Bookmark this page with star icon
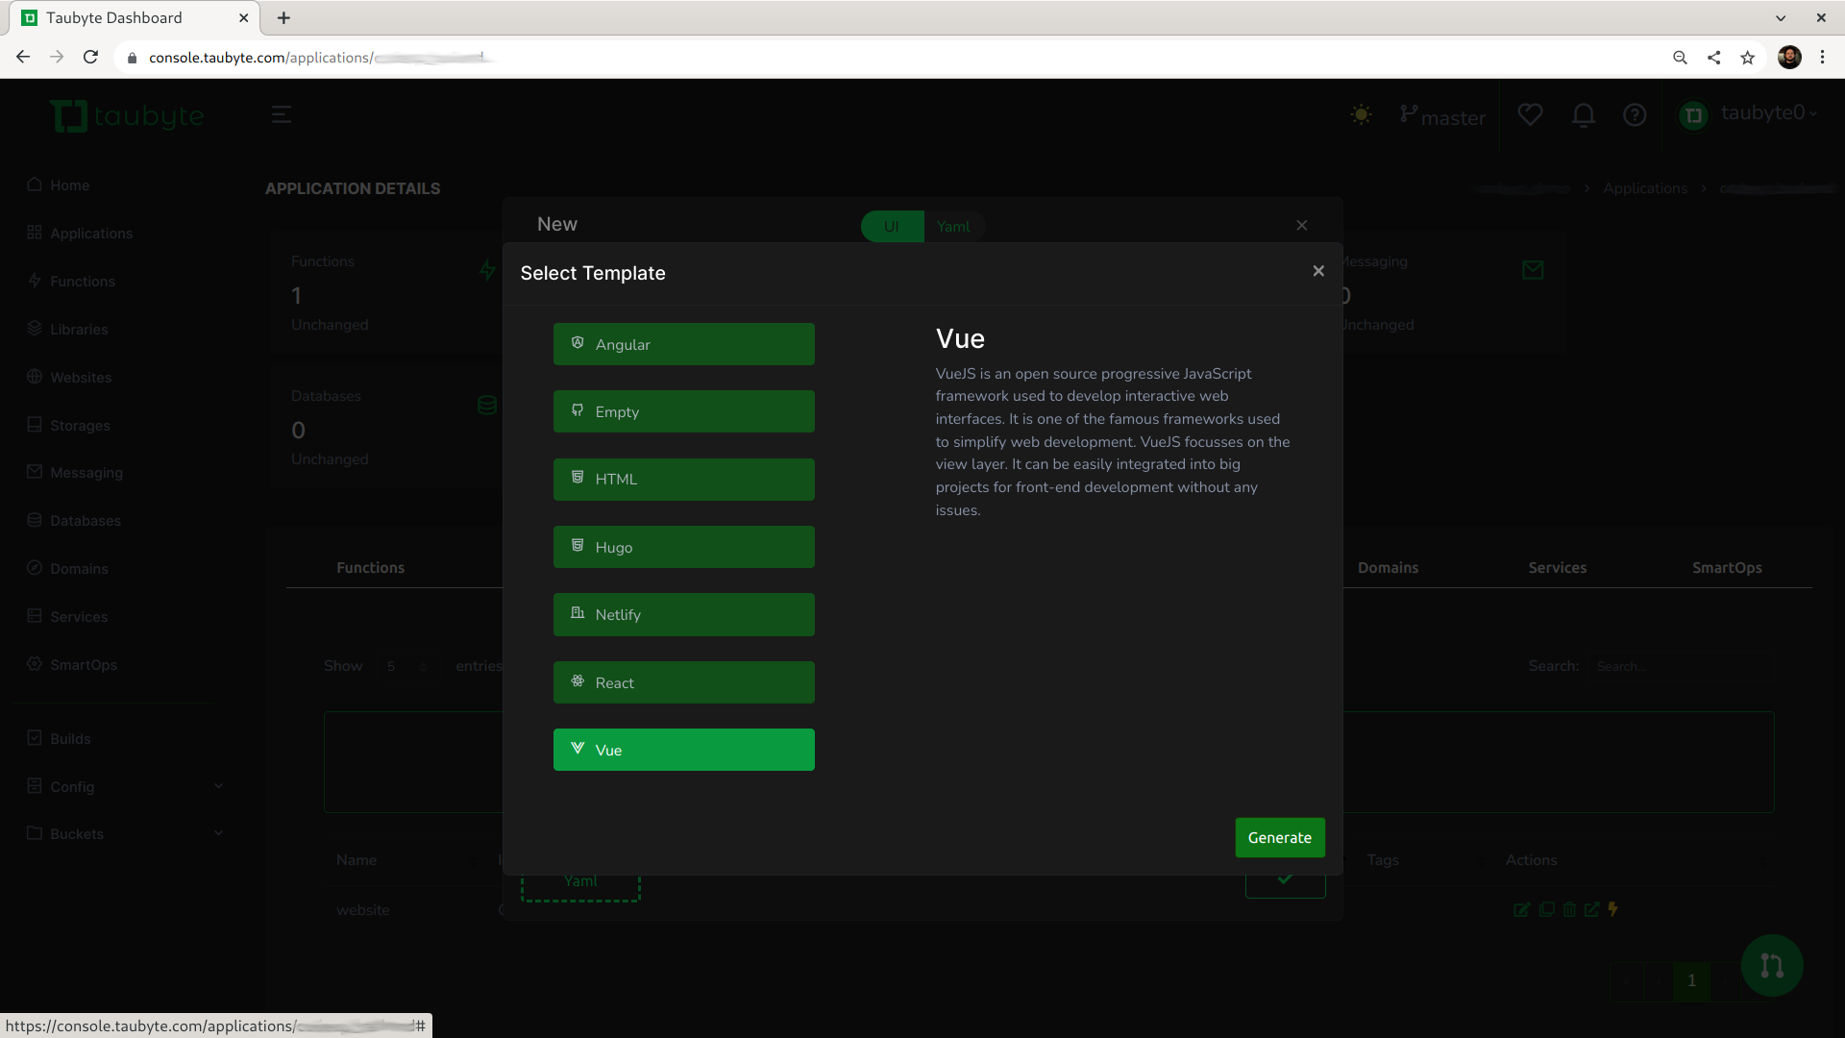 (1747, 58)
